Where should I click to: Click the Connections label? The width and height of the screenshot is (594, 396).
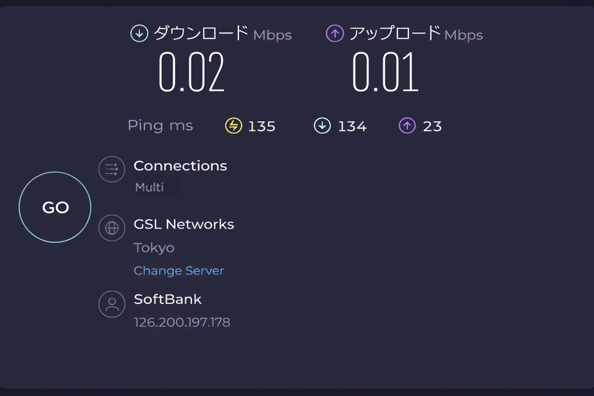180,165
